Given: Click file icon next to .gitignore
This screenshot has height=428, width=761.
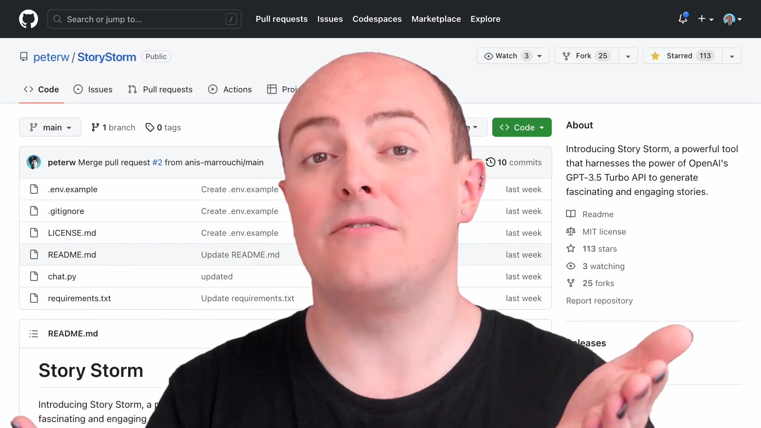Looking at the screenshot, I should pos(34,211).
